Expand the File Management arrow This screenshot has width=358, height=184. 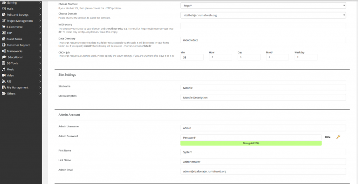tap(40, 87)
